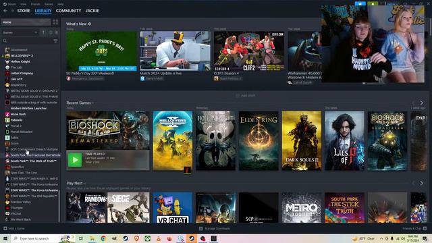Screen dimensions: 432x243
Task: Open Metro cover in Play Next
Action: click(x=302, y=207)
